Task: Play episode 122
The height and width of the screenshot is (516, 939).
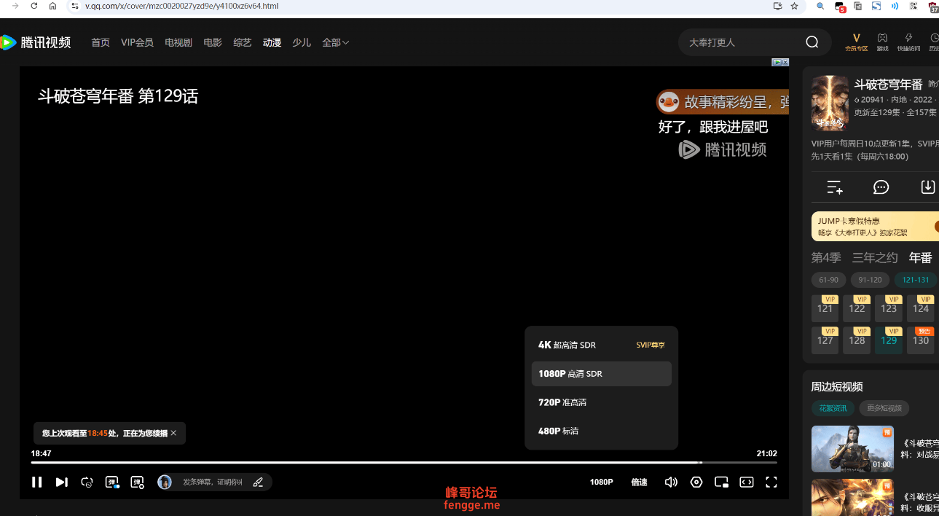Action: pyautogui.click(x=857, y=308)
